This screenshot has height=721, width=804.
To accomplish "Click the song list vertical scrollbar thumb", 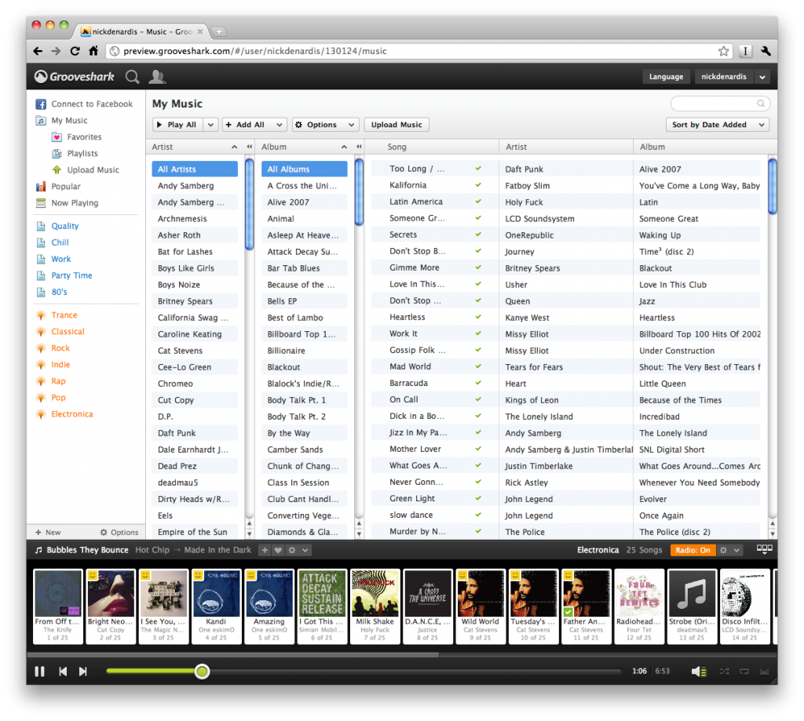I will pos(773,186).
